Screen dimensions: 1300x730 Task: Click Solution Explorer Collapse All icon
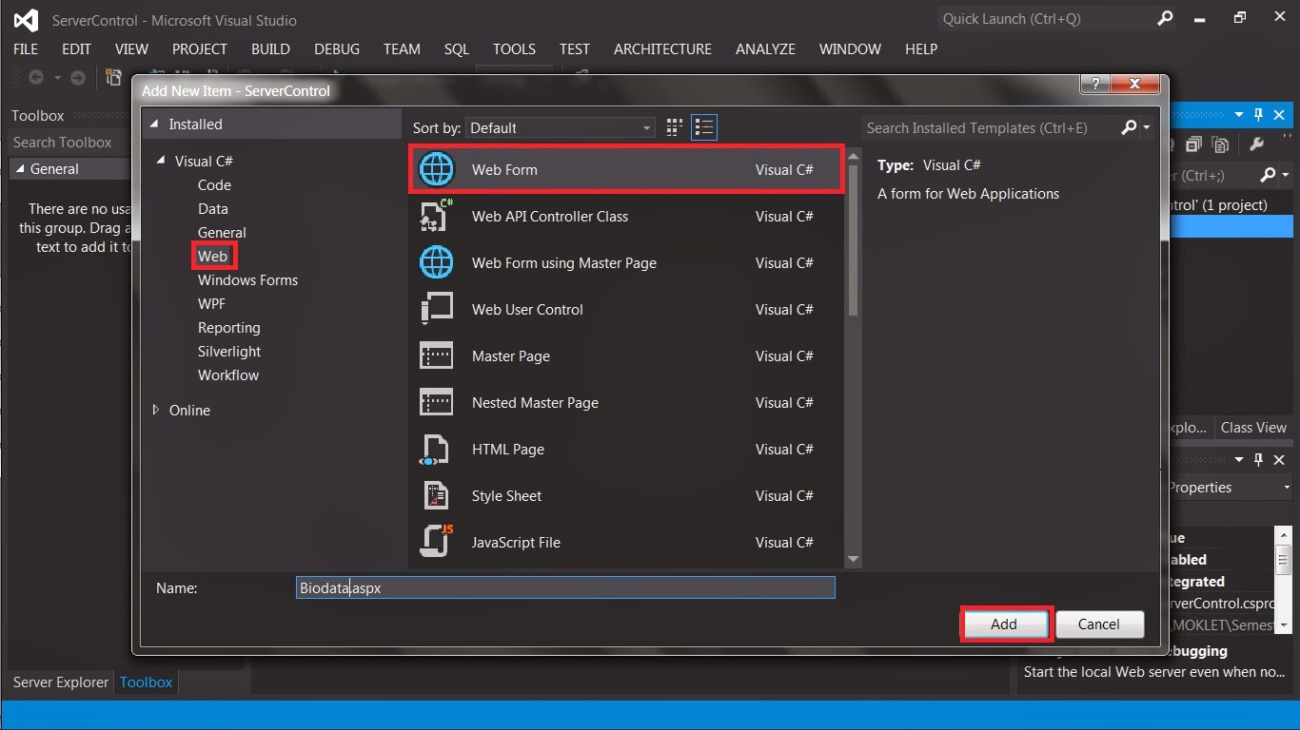pos(1194,144)
